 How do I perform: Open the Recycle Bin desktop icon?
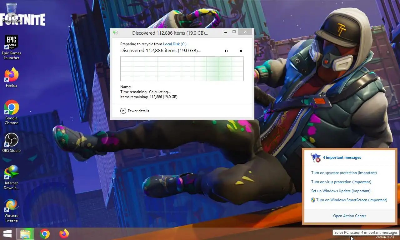tap(11, 12)
